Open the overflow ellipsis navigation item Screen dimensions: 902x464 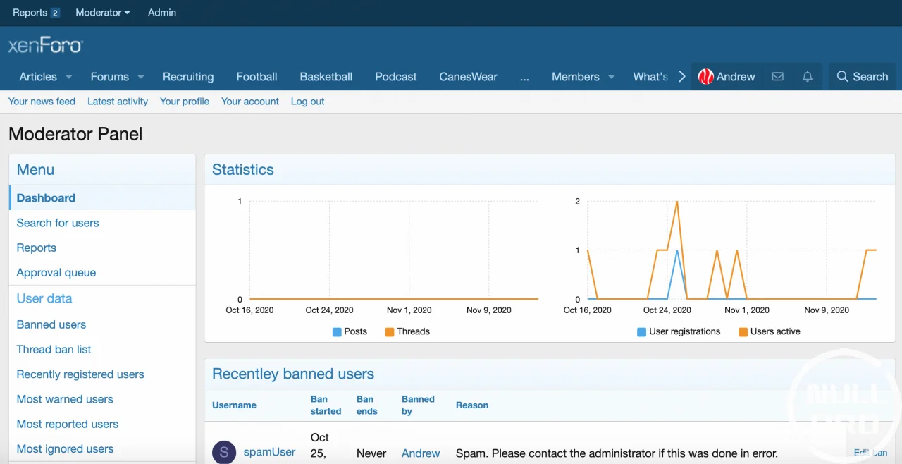pyautogui.click(x=524, y=77)
